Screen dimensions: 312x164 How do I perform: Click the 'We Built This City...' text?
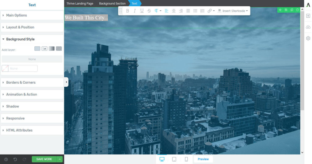86,18
